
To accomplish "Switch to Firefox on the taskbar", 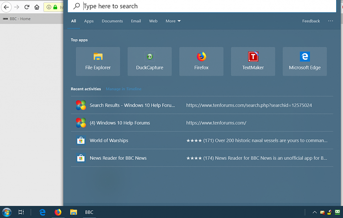I will (x=58, y=212).
